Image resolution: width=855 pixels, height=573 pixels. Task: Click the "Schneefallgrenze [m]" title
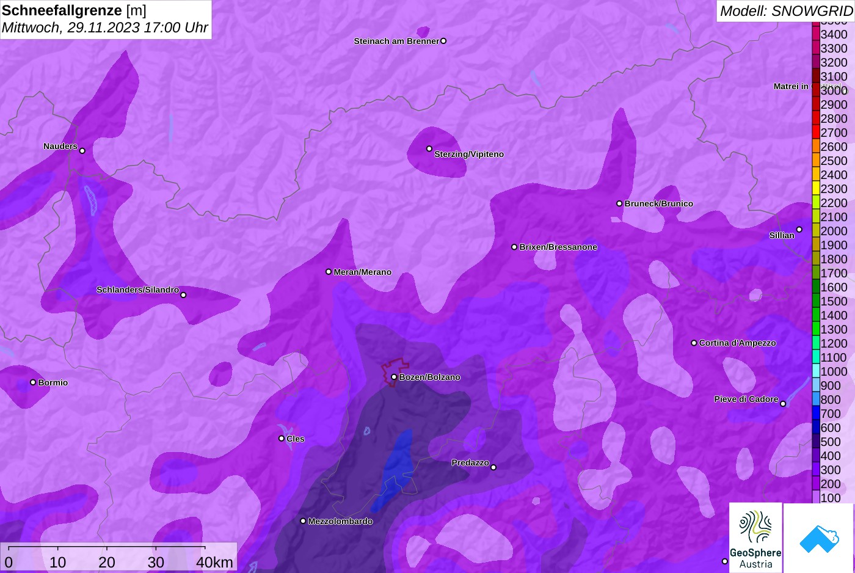tap(74, 10)
